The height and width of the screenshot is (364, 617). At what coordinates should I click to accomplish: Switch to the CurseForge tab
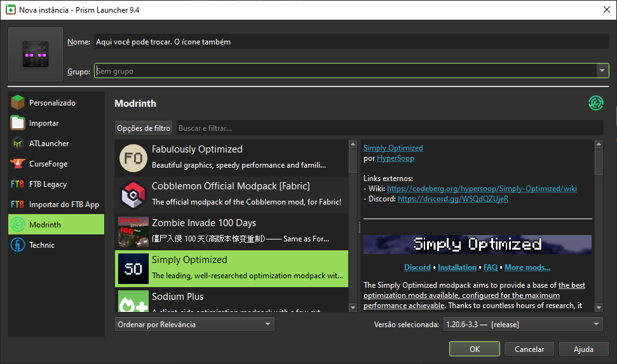point(57,164)
